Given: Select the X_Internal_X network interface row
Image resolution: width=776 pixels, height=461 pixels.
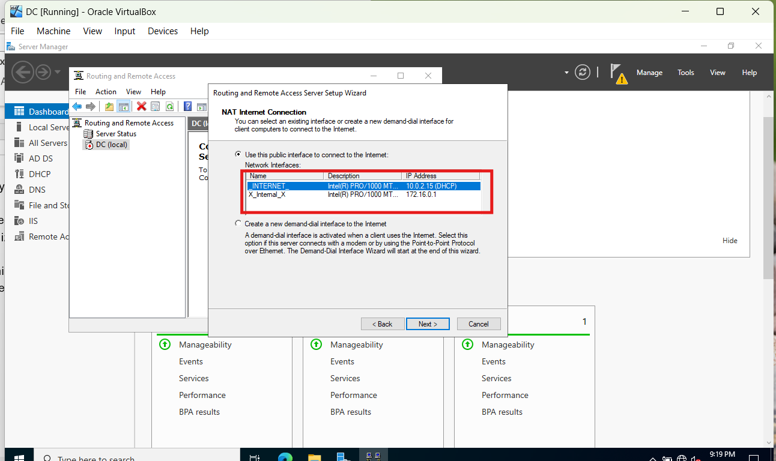Looking at the screenshot, I should 363,194.
